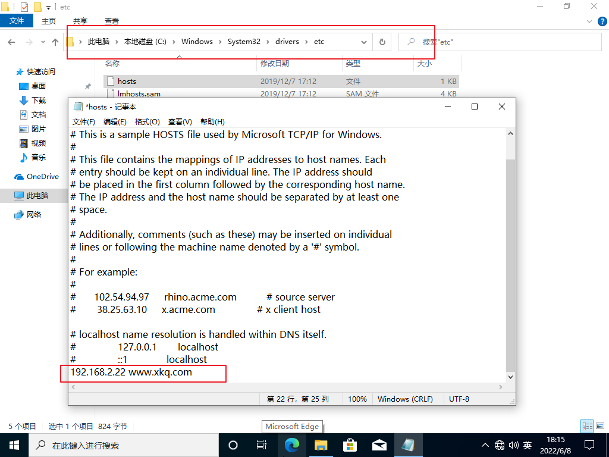
Task: Click the Explorer forward arrow
Action: [29, 42]
